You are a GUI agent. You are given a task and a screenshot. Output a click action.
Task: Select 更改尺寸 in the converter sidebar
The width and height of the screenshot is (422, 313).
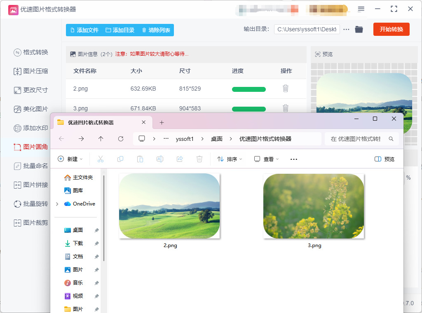[31, 90]
